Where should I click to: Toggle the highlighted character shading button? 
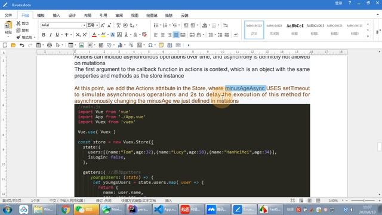[113, 35]
